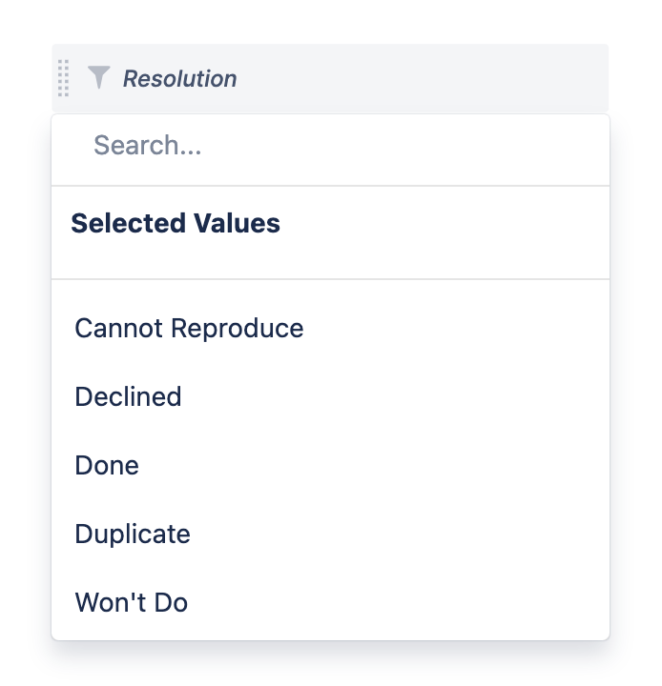Select Duplicate in the dropdown list
Screen dimensions: 662x686
point(330,534)
